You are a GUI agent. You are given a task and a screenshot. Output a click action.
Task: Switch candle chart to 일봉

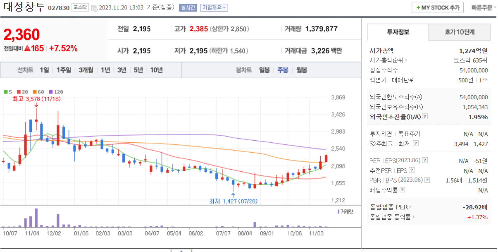[264, 70]
